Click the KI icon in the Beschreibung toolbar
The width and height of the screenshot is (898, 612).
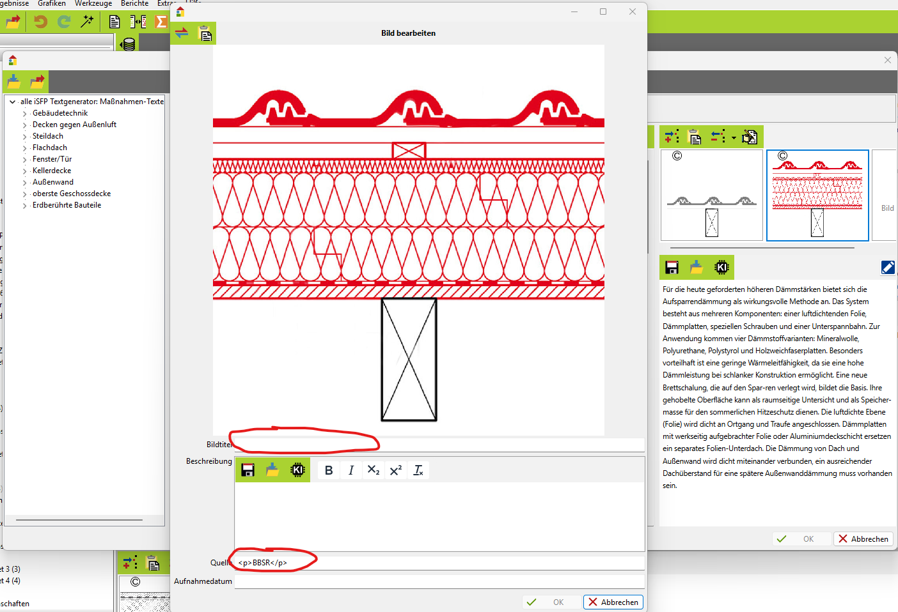[x=297, y=470]
